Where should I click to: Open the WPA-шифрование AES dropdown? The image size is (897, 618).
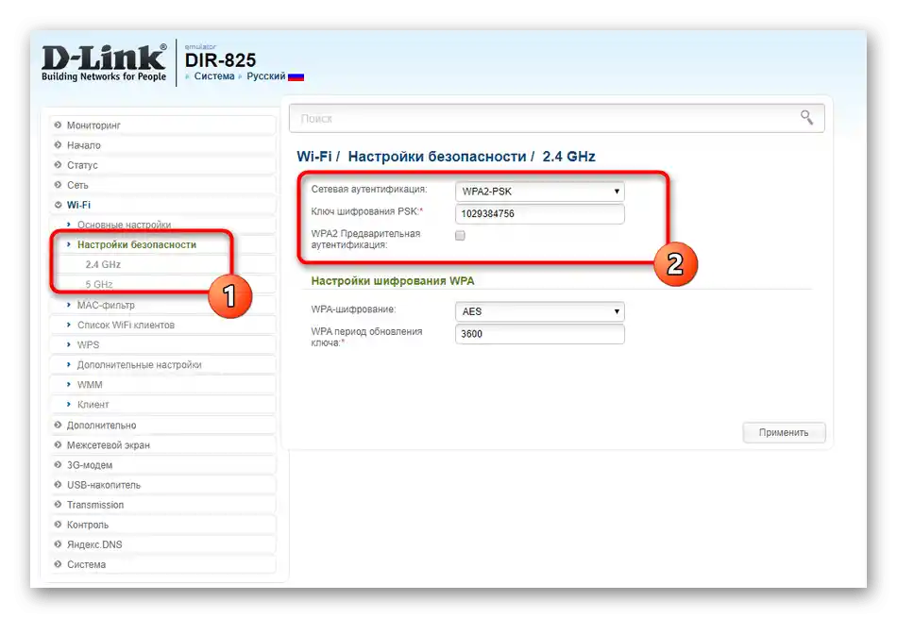[x=539, y=311]
